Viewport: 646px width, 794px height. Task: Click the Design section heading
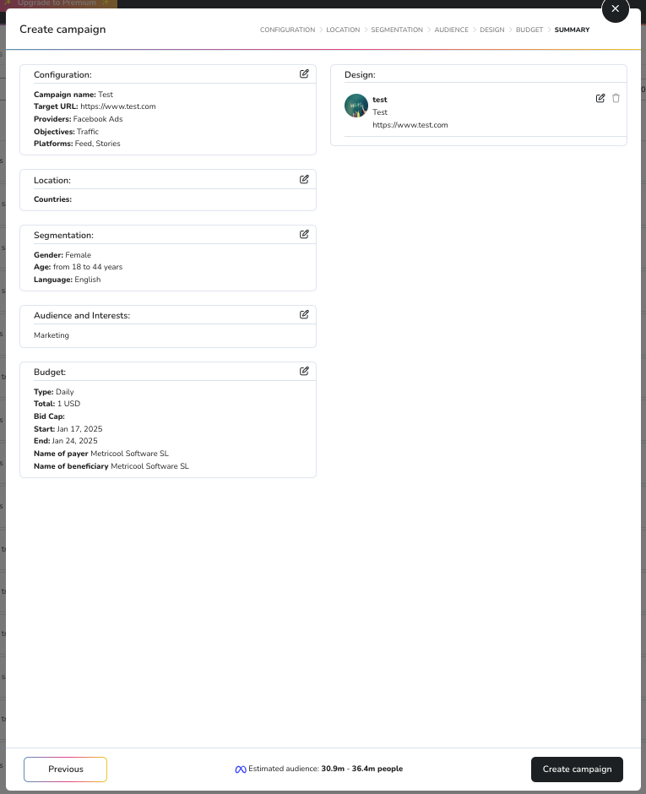click(360, 75)
